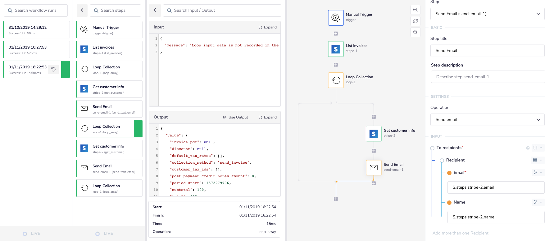Click the refresh canvas icon

click(x=415, y=21)
